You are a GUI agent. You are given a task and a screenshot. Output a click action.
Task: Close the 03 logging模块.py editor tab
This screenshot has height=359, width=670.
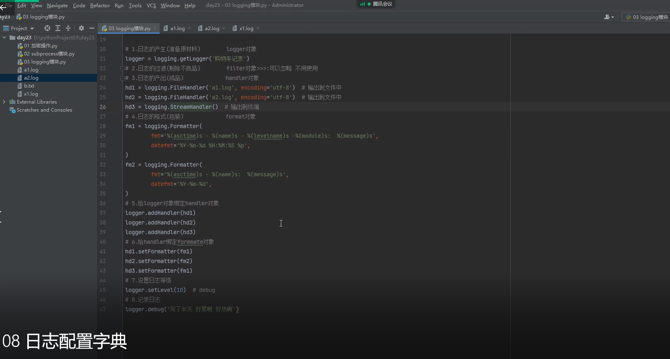tap(155, 28)
